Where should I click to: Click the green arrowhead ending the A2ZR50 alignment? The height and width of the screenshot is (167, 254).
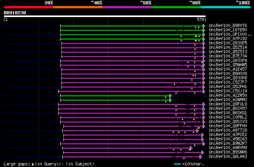coord(171,96)
